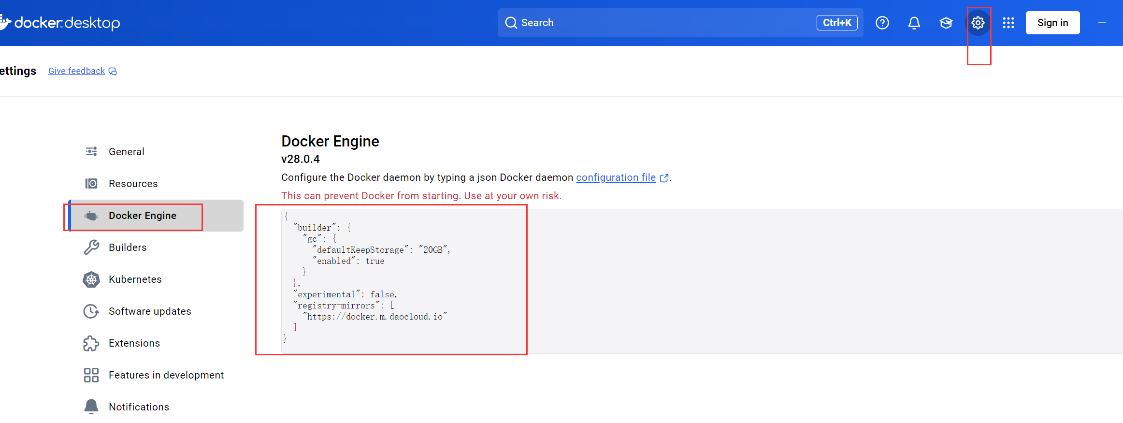
Task: Minimize the Docker Desktop window
Action: [1102, 23]
